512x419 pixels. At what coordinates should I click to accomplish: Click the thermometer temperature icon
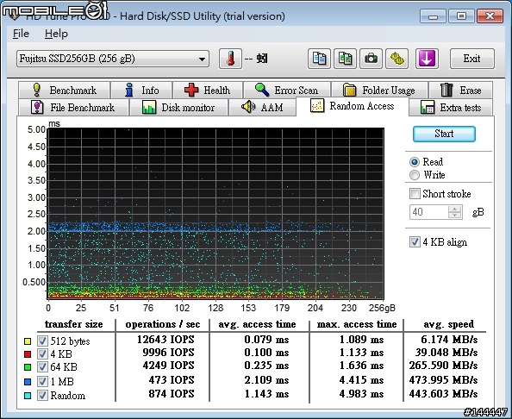pos(230,59)
